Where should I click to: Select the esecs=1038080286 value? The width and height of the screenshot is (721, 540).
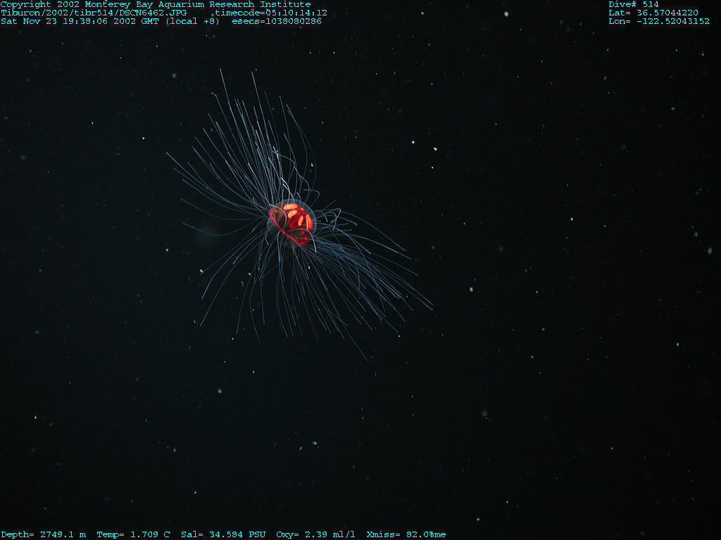(x=277, y=21)
